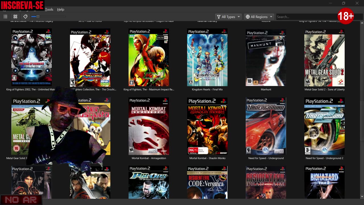Select Kingdom Hearts Final Mix cover
Image resolution: width=364 pixels, height=205 pixels.
(x=207, y=57)
